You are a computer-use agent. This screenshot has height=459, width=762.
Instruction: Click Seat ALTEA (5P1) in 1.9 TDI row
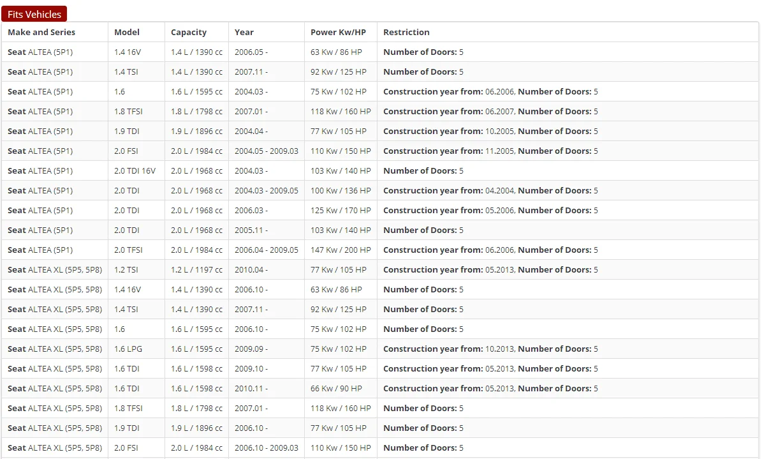point(40,132)
